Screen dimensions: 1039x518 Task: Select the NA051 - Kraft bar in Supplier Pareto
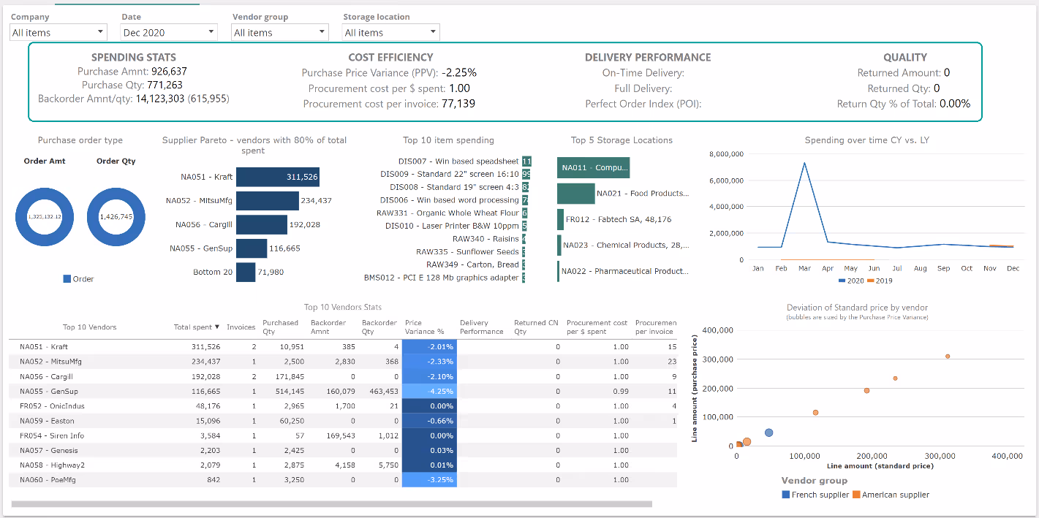[x=277, y=177]
